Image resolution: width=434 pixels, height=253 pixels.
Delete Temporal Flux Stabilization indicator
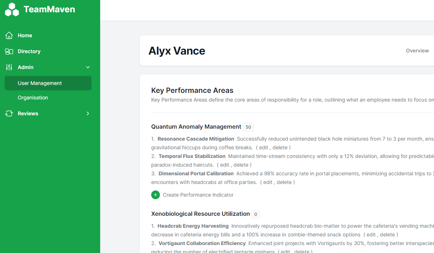pyautogui.click(x=241, y=165)
